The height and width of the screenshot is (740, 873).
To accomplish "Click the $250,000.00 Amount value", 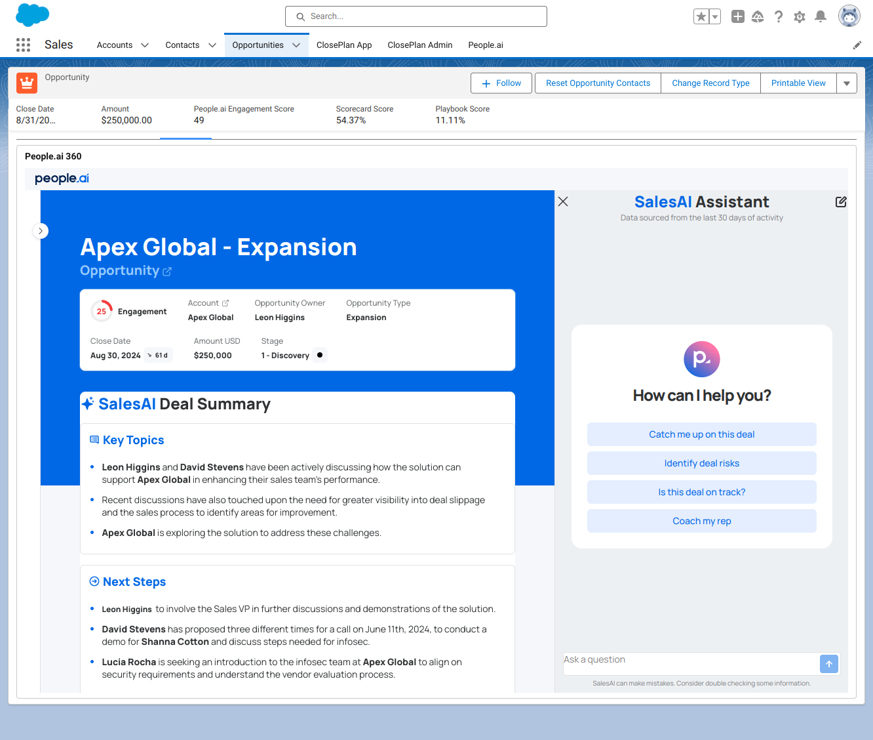I will [x=126, y=121].
